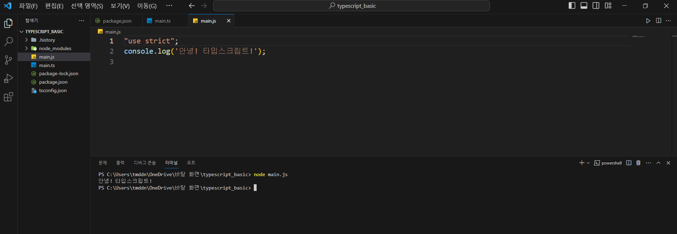Click the VS Code logo icon
Screen dimensions: 677x234
coord(7,6)
